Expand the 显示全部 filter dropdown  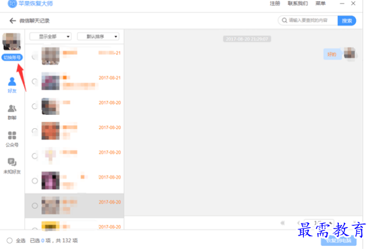tap(50, 36)
